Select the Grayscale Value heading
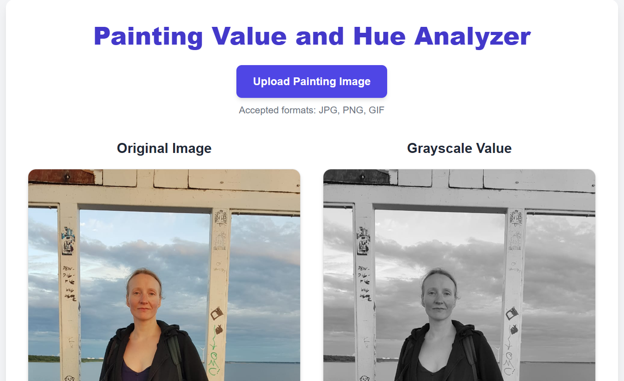This screenshot has height=381, width=624. tap(459, 148)
